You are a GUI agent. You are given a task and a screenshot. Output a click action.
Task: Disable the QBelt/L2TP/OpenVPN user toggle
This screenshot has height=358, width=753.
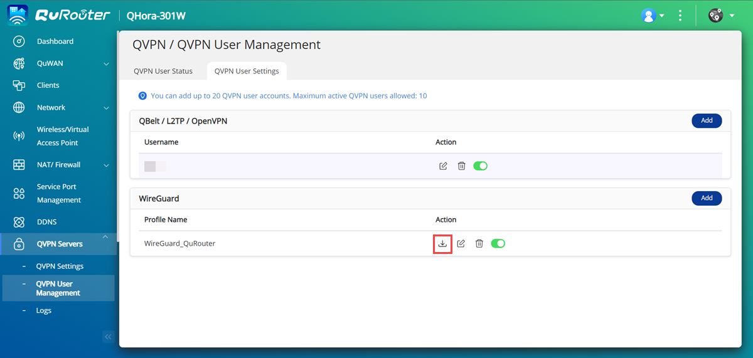480,166
